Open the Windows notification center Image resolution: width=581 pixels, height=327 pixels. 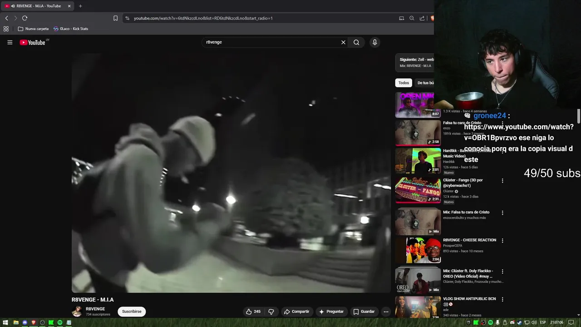571,322
